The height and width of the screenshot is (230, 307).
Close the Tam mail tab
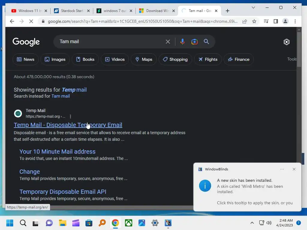pyautogui.click(x=216, y=11)
